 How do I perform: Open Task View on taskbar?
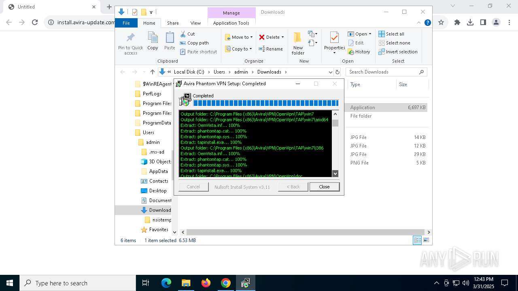(146, 283)
